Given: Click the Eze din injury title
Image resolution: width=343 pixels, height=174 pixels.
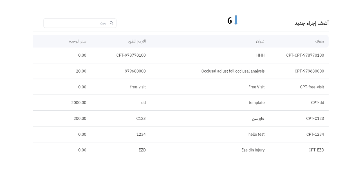Looking at the screenshot, I should tap(253, 150).
